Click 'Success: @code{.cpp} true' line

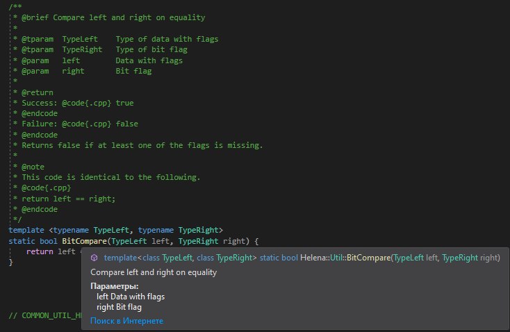click(x=78, y=103)
